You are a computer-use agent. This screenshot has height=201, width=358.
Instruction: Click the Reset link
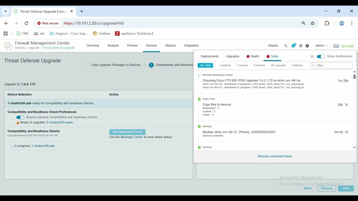pyautogui.click(x=308, y=188)
